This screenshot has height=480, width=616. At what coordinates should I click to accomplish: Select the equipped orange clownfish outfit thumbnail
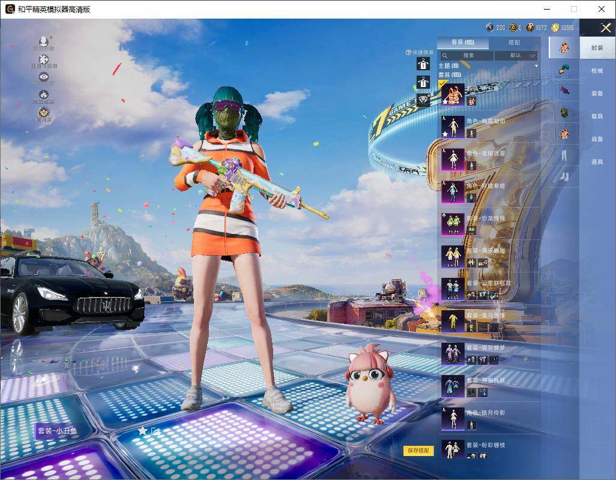tap(453, 94)
